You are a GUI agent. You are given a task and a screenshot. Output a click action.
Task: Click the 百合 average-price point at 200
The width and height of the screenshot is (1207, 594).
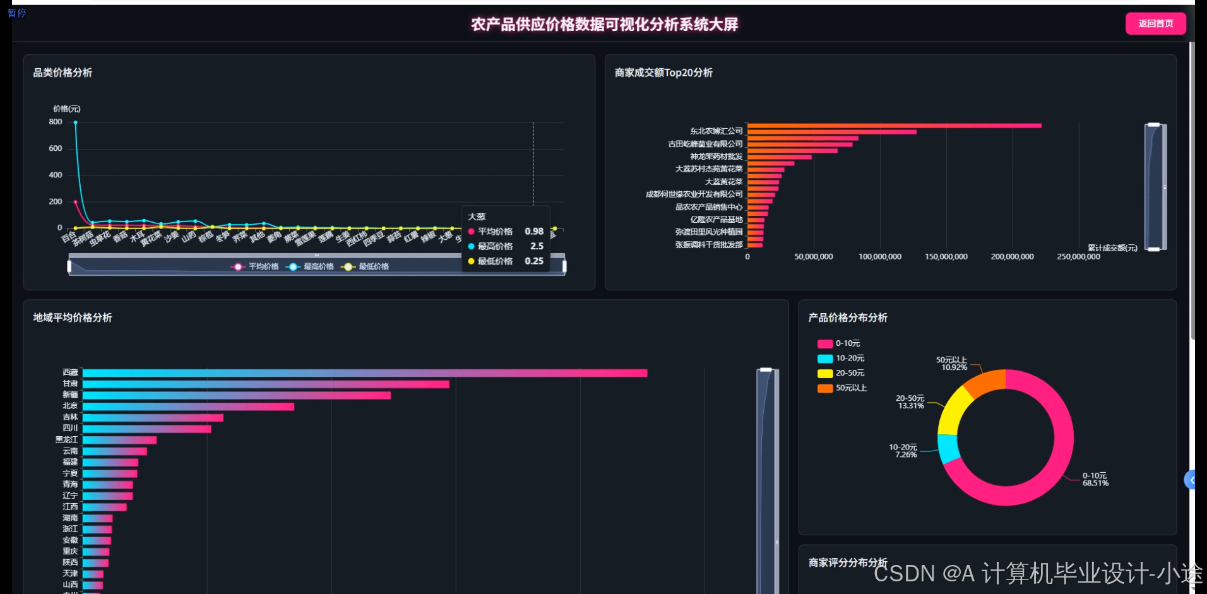point(75,202)
